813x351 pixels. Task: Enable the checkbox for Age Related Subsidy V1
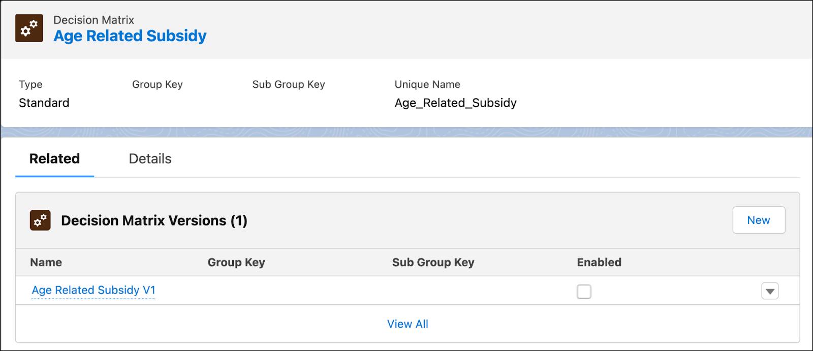pos(584,291)
